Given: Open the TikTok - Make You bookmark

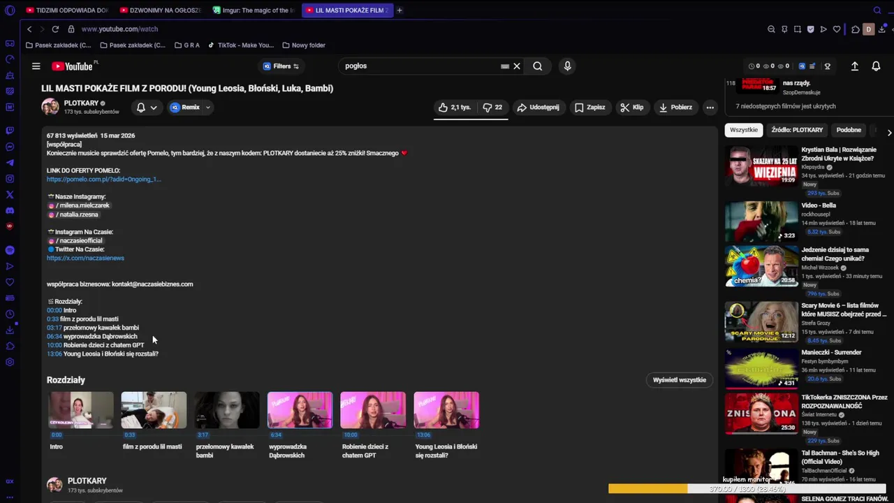Looking at the screenshot, I should point(240,45).
